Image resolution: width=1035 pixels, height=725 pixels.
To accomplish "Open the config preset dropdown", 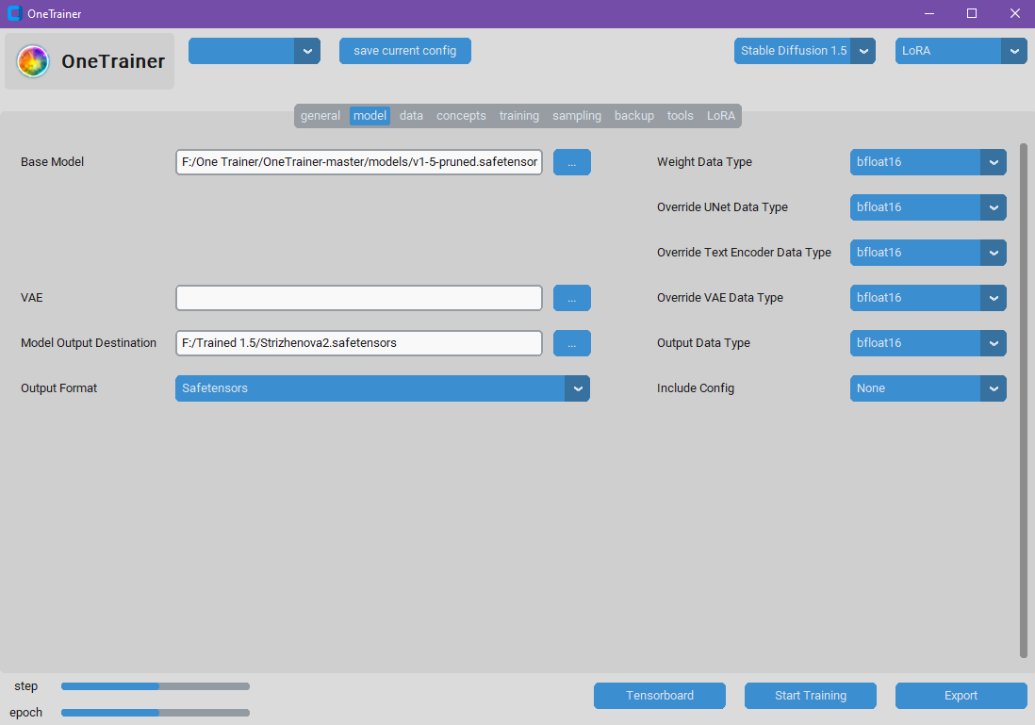I will (x=255, y=51).
